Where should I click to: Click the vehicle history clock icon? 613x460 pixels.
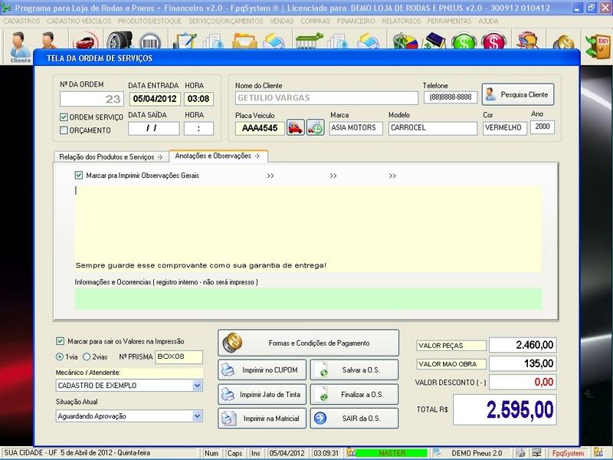(315, 128)
